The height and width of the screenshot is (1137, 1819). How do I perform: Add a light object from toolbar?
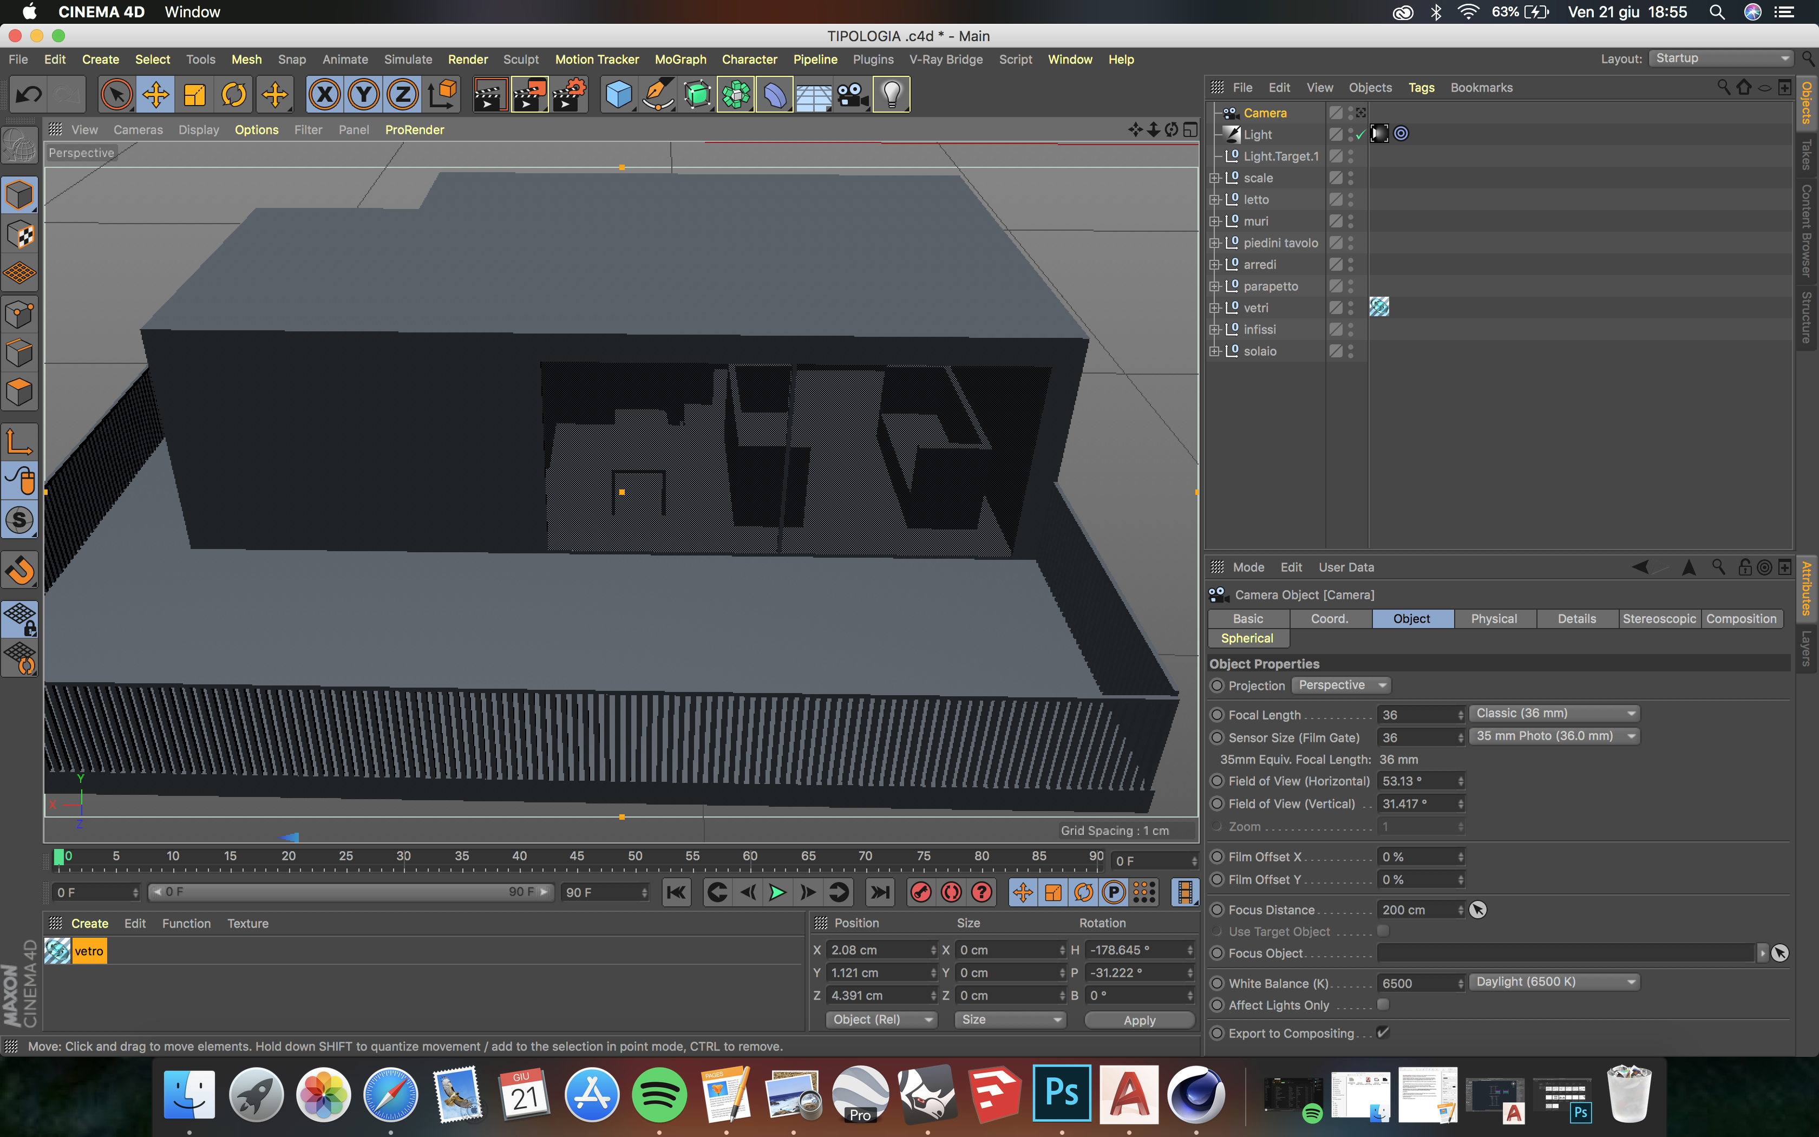[891, 95]
